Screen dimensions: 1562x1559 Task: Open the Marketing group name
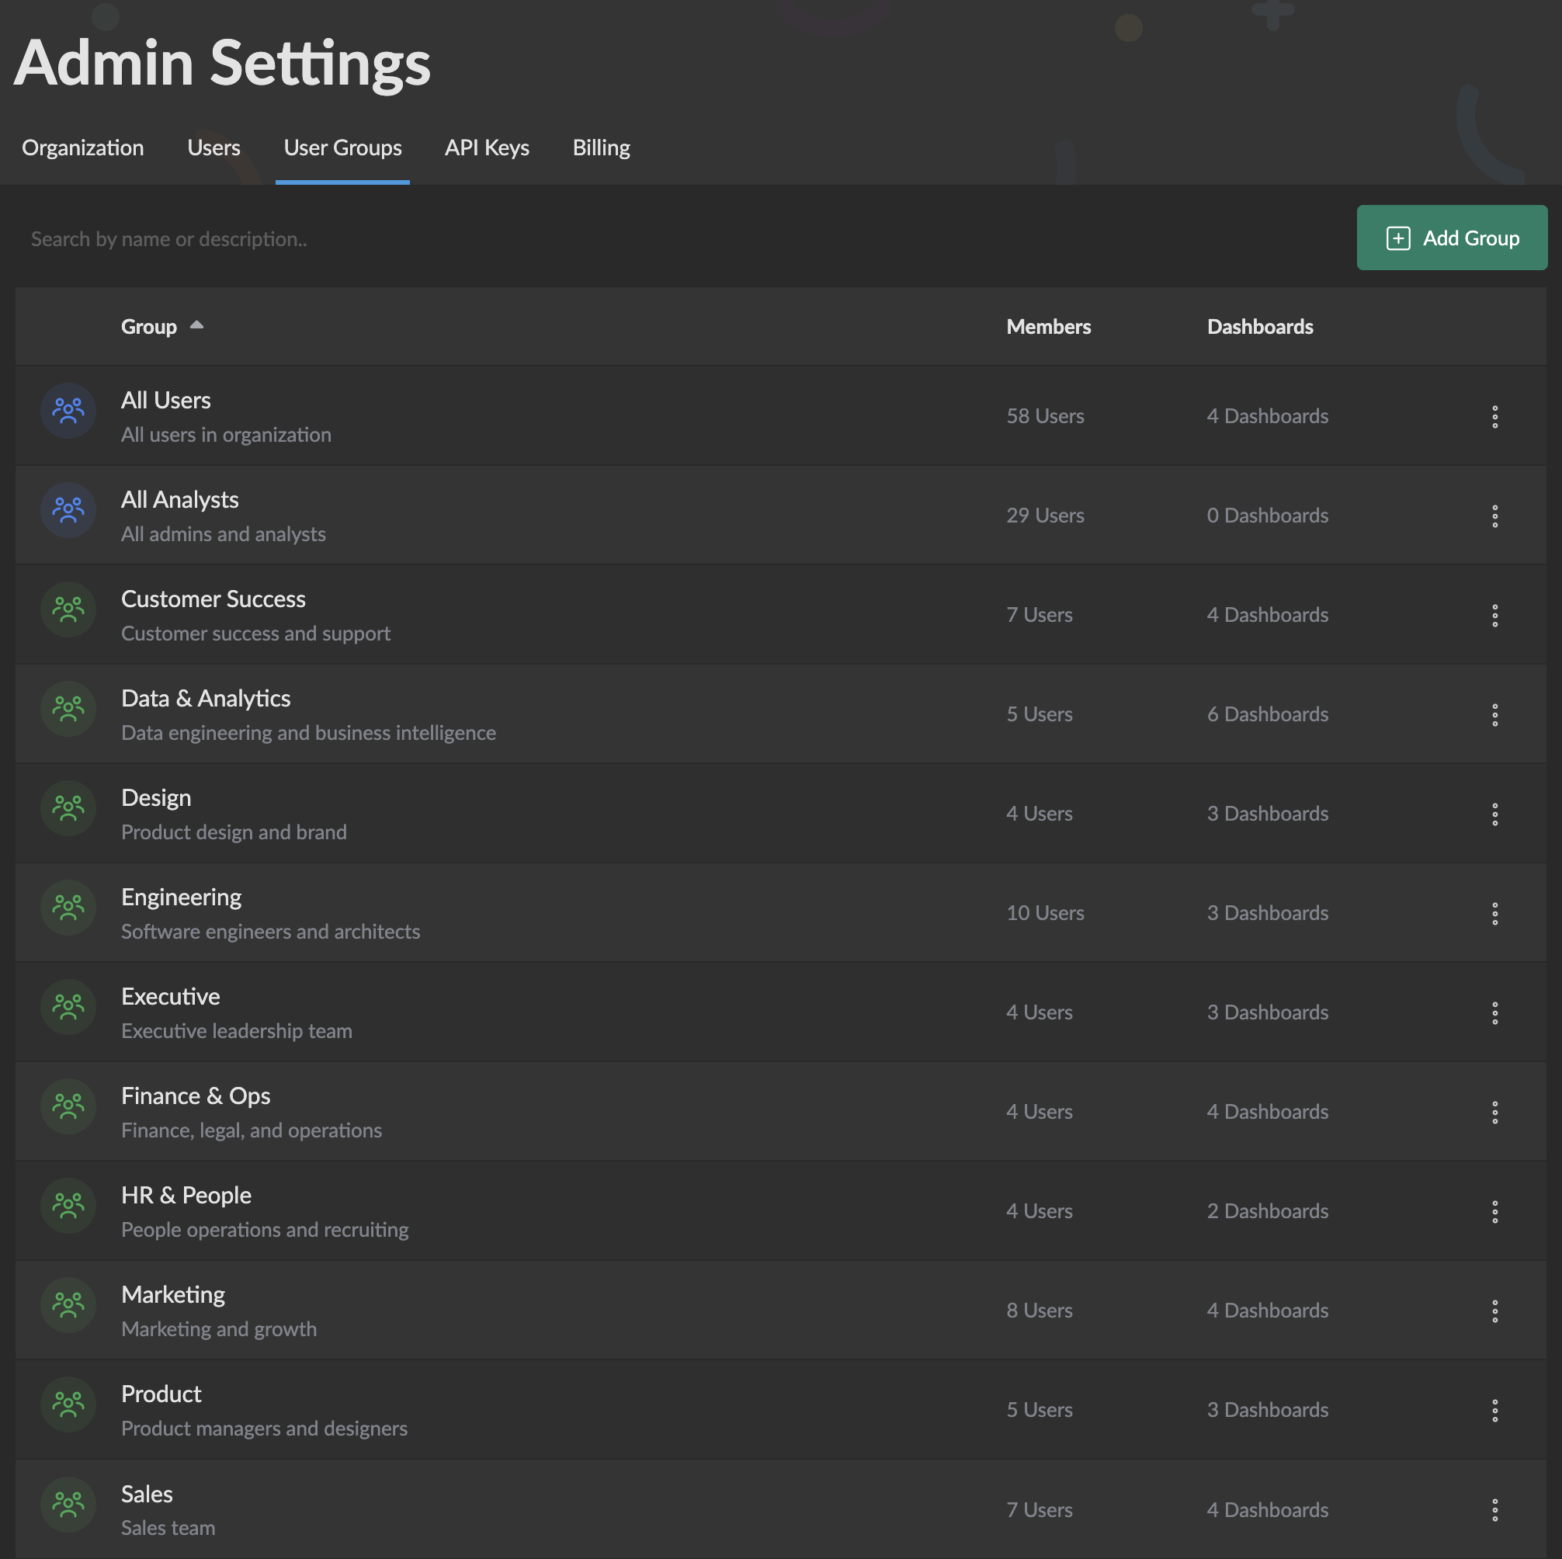tap(173, 1294)
